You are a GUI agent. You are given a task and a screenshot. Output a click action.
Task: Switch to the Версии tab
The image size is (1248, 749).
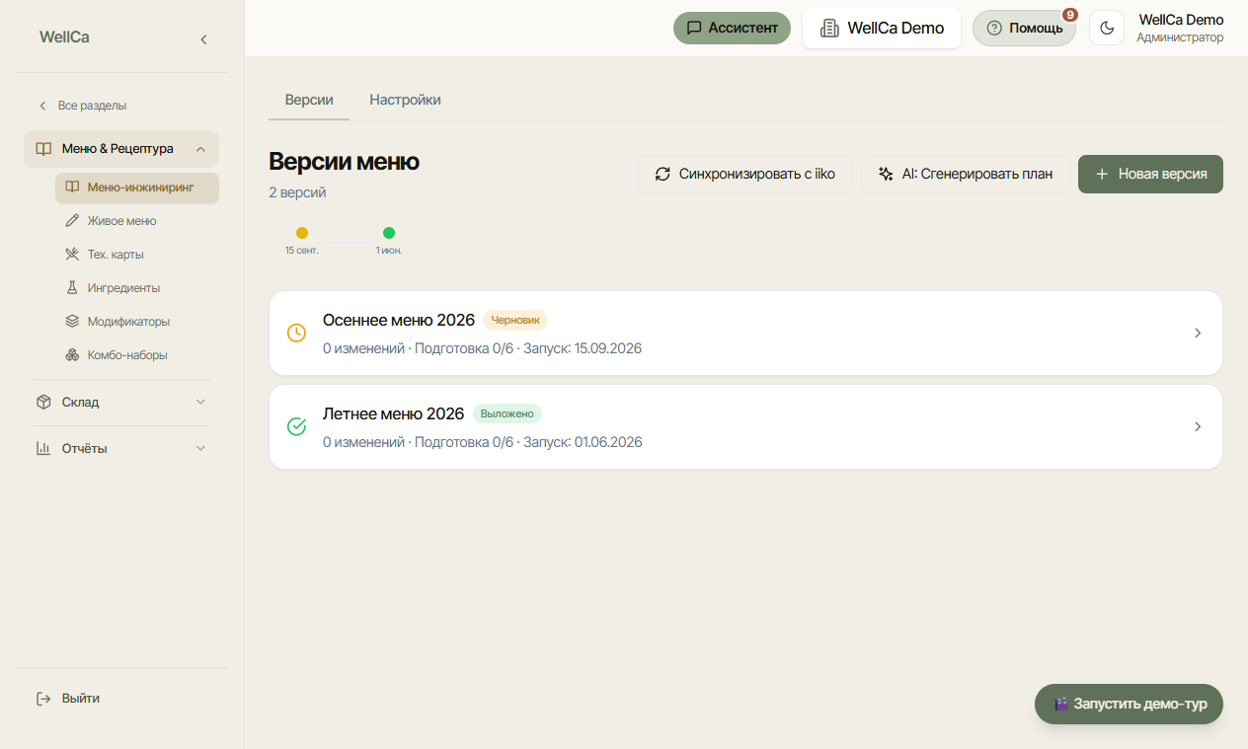[309, 100]
